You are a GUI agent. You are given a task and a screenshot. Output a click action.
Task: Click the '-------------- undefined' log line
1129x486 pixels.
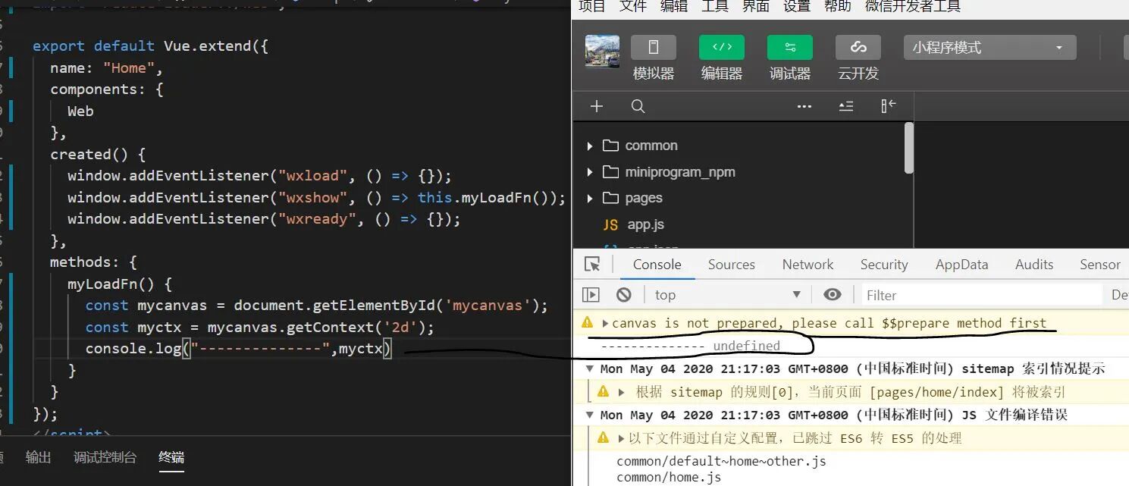click(690, 346)
